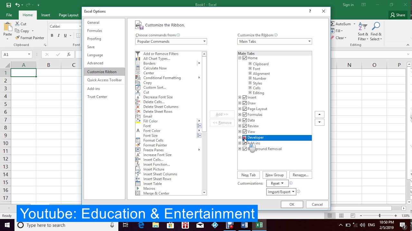Open Task View on the taskbar
The height and width of the screenshot is (231, 412).
pos(126,225)
